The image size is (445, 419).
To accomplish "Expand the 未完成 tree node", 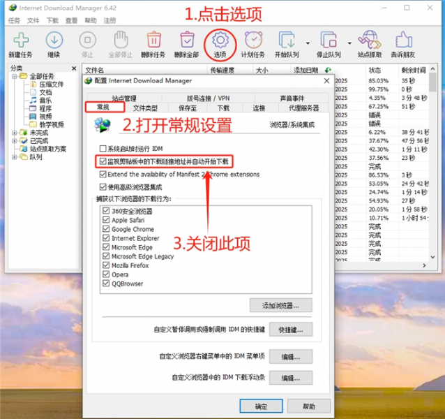I will click(14, 133).
